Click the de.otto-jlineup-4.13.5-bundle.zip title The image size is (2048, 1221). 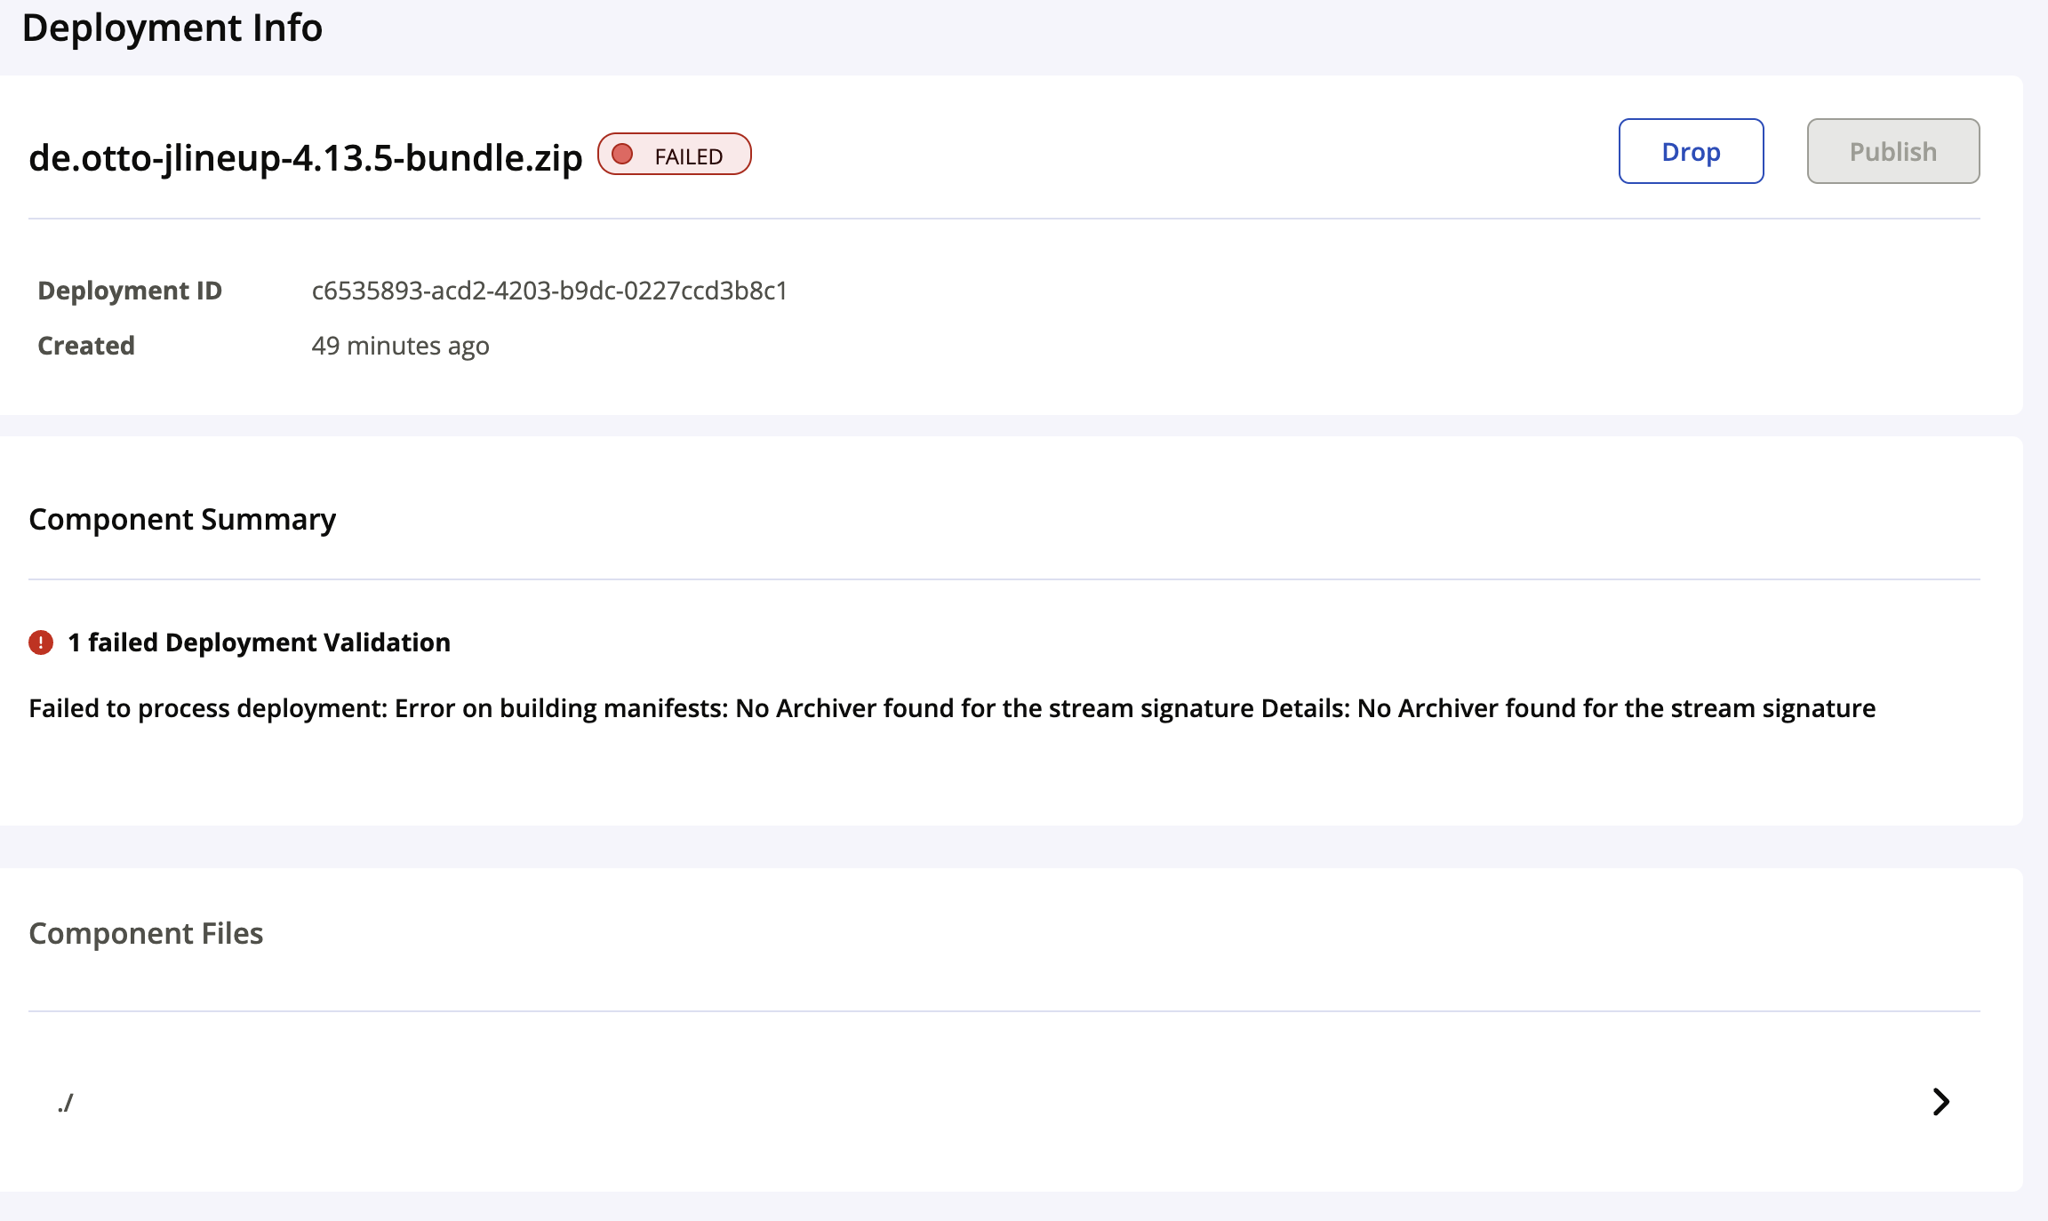305,157
